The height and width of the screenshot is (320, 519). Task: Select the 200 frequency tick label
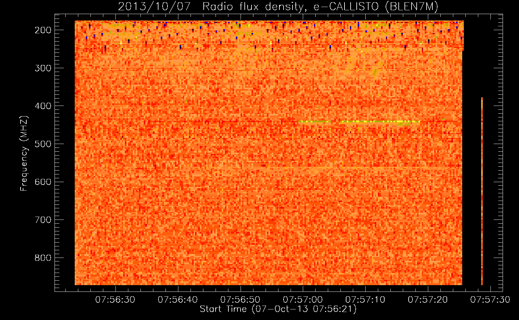[43, 30]
